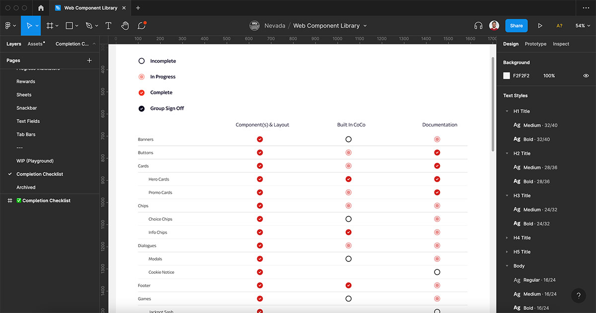Add a new page with plus icon
Image resolution: width=596 pixels, height=313 pixels.
[89, 61]
